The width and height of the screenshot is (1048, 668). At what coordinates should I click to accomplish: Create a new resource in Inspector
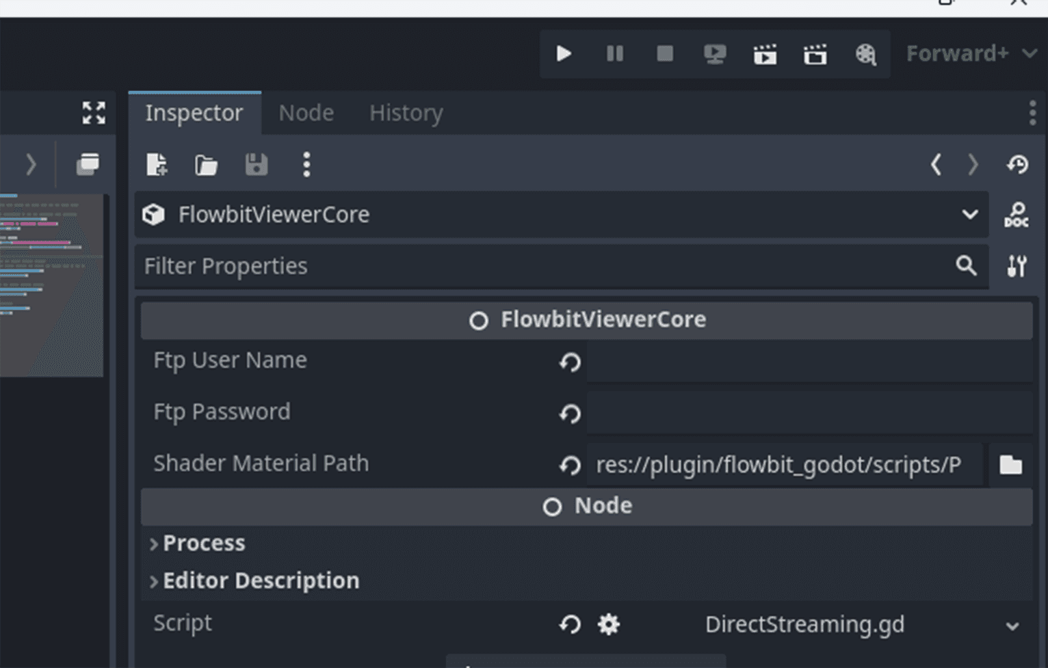coord(157,165)
